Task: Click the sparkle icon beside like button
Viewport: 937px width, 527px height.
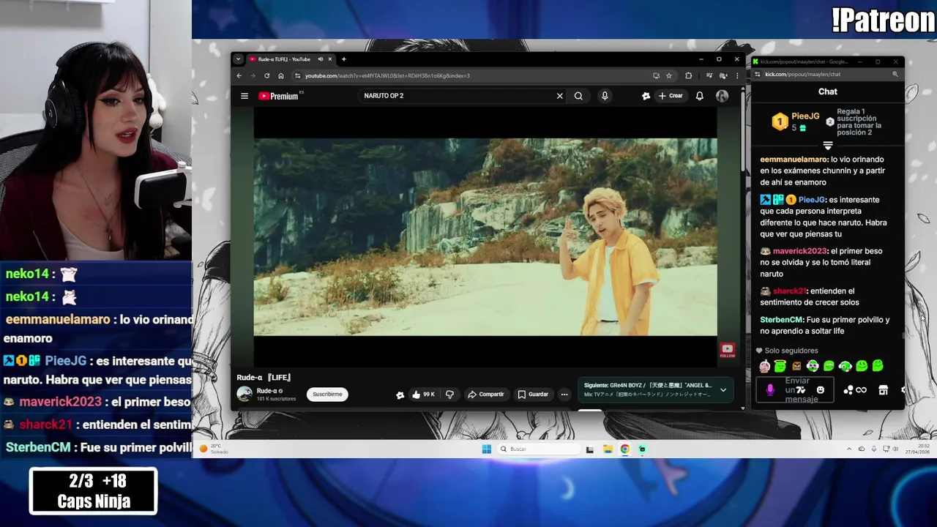Action: 400,395
